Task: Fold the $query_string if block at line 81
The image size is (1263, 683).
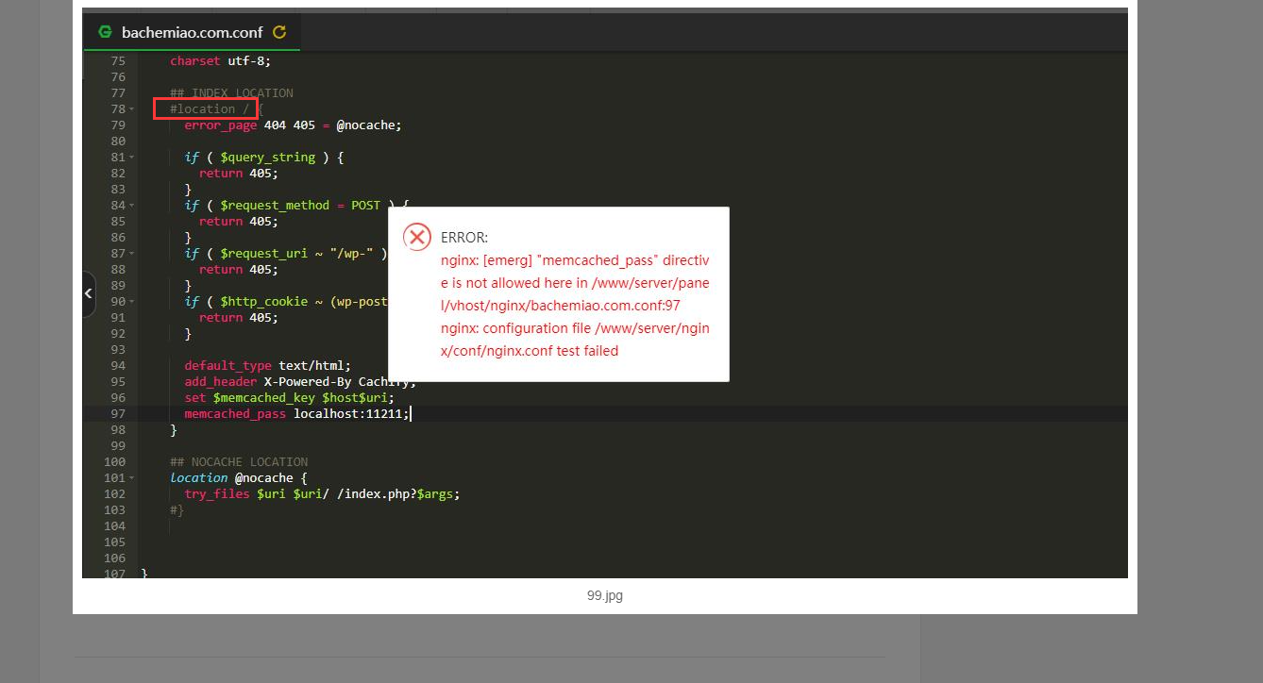Action: click(x=131, y=158)
